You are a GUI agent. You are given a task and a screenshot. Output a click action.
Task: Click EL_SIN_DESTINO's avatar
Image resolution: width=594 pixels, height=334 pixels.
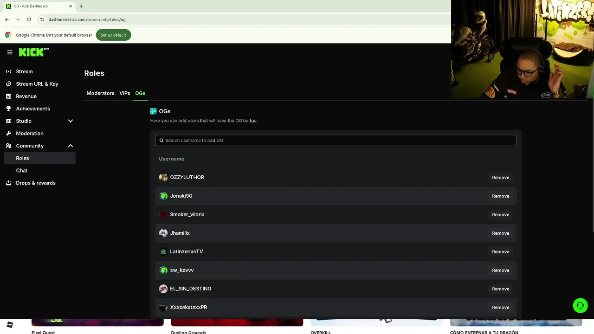pos(163,289)
